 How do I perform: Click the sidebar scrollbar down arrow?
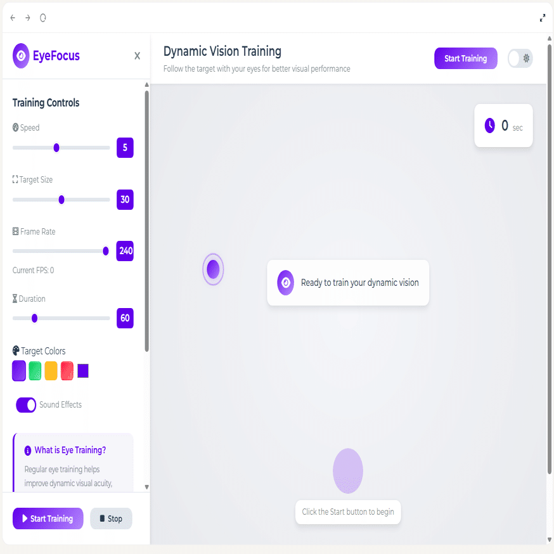click(x=146, y=487)
